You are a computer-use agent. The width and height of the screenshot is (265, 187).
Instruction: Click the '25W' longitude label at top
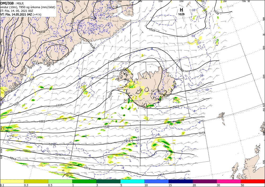[x=120, y=1]
